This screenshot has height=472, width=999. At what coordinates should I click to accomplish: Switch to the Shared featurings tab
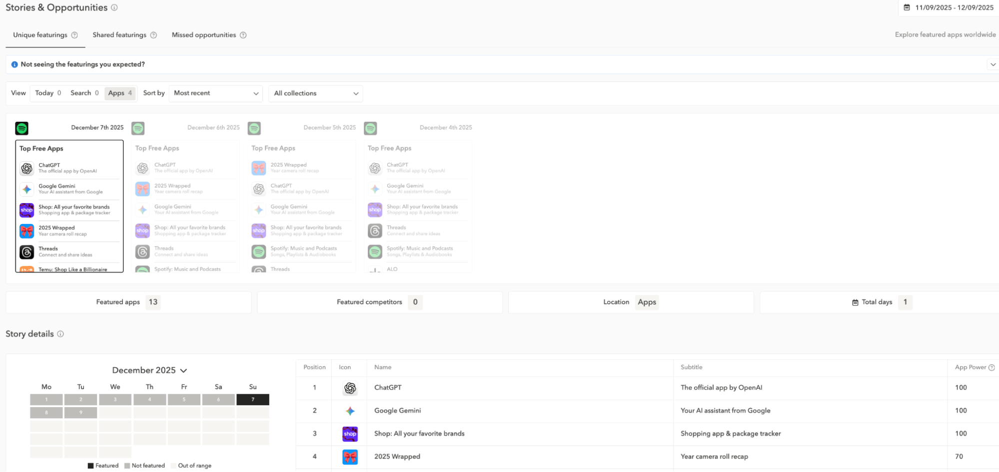pos(120,35)
